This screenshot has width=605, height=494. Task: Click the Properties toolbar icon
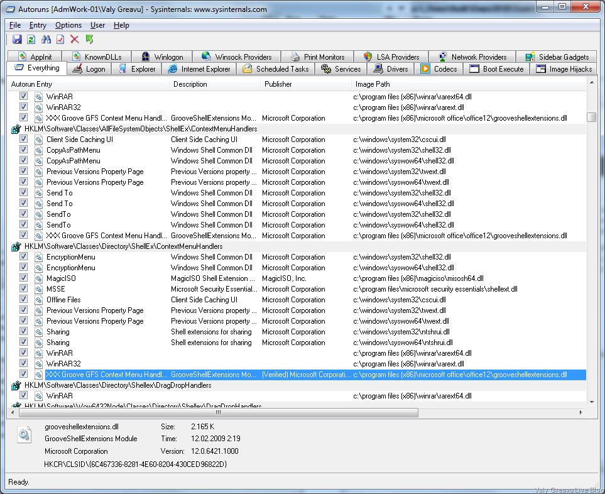point(60,40)
